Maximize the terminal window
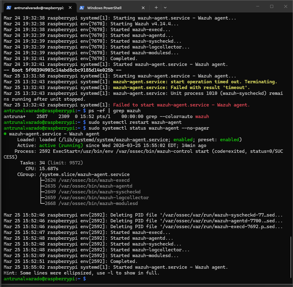 click(x=272, y=6)
